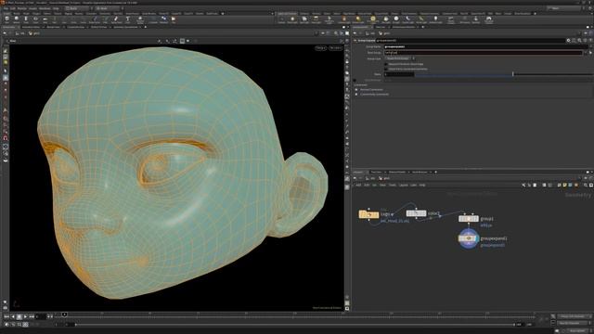The image size is (594, 334).
Task: Select the File shelf tool
Action: (x=174, y=19)
